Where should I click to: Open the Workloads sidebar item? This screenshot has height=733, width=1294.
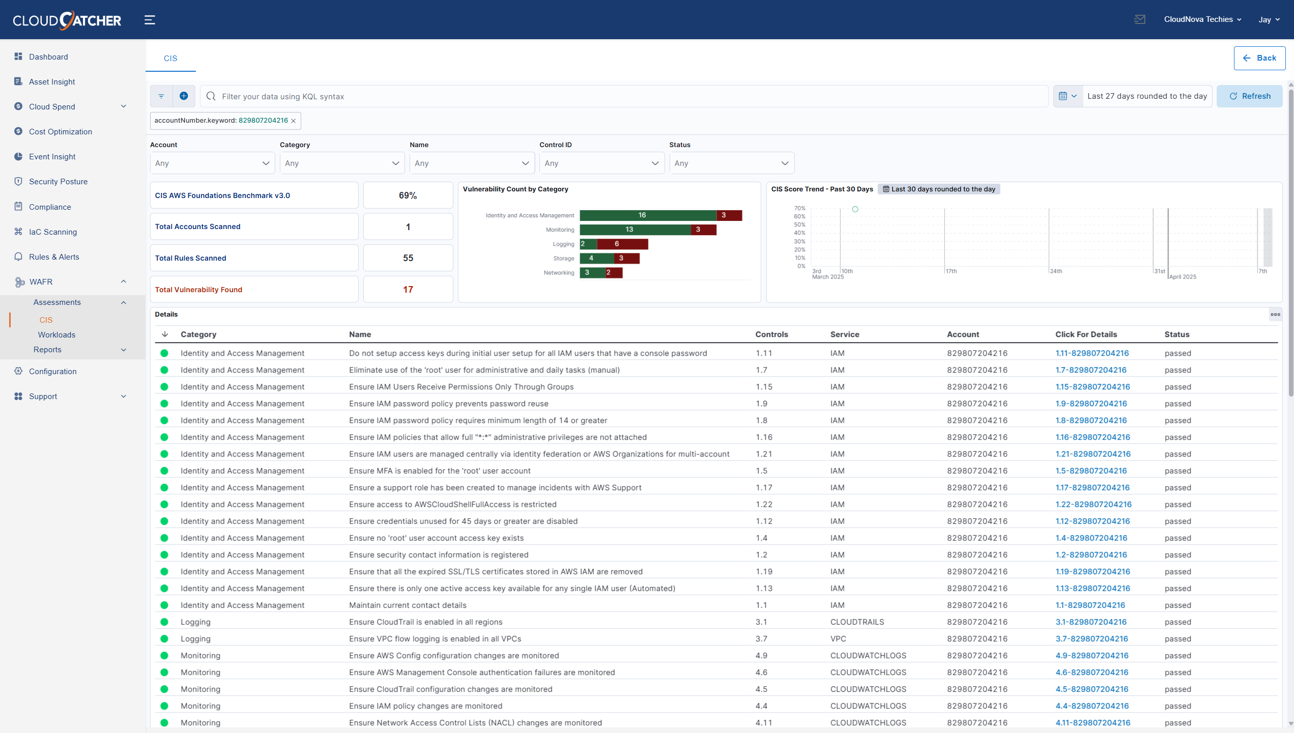coord(56,335)
